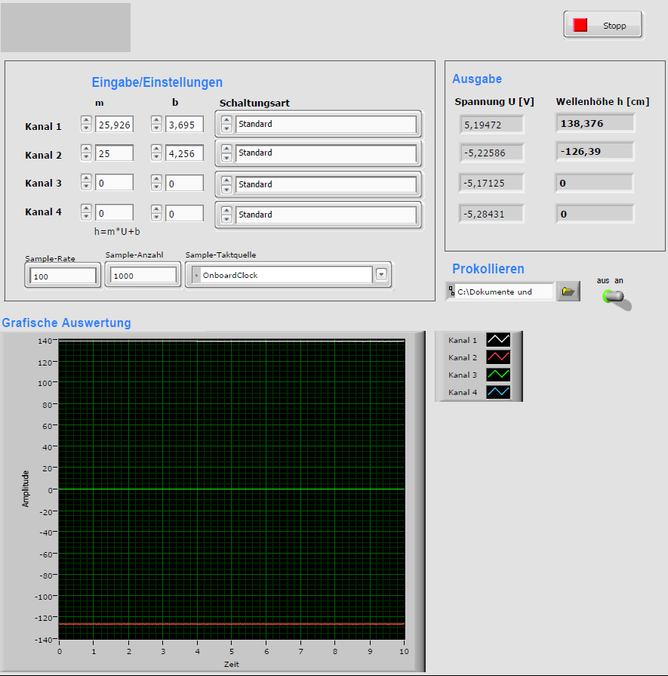
Task: Click stepper arrows for Kanal 4 m value
Action: (86, 213)
